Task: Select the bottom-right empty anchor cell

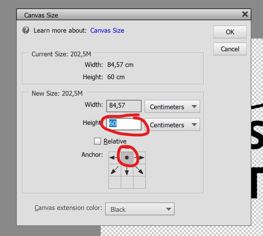Action: click(x=139, y=182)
